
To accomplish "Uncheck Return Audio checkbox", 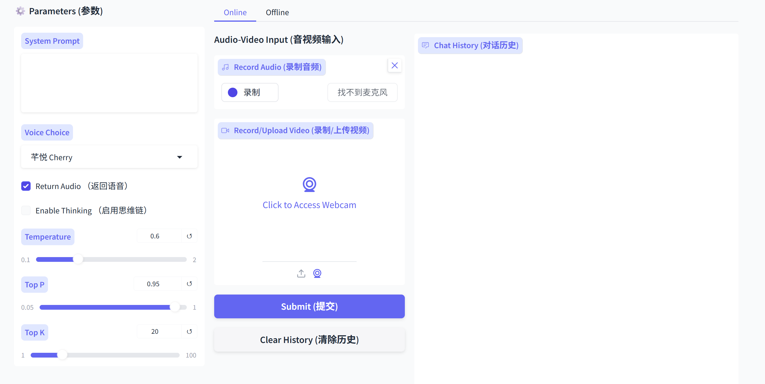I will coord(26,186).
